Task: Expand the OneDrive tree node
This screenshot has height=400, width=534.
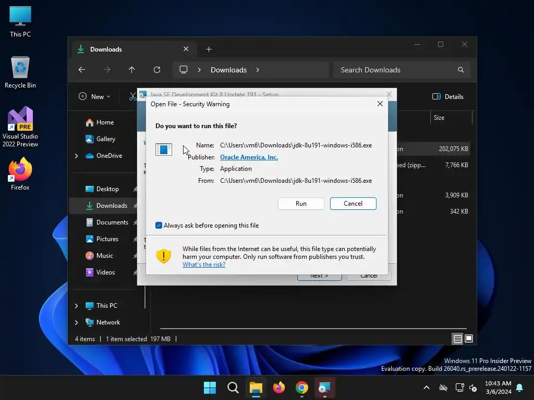Action: (76, 156)
